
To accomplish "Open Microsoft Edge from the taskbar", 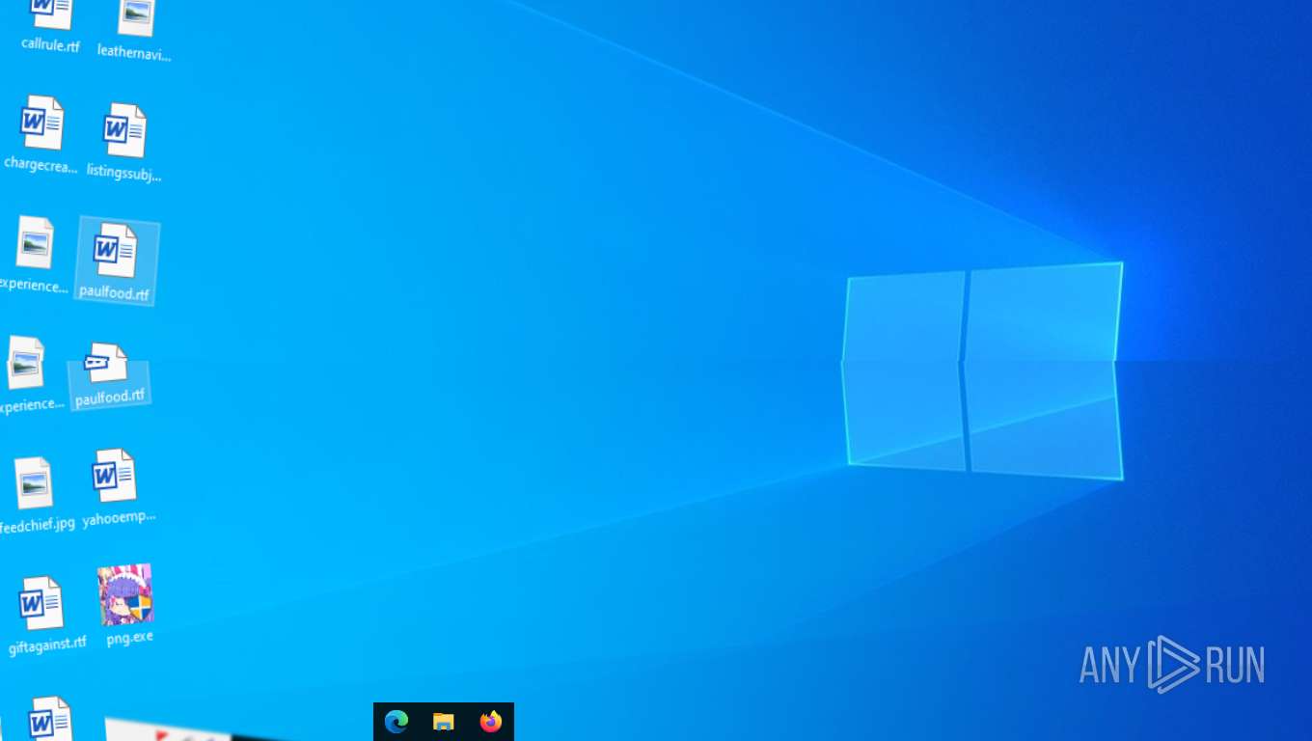I will 396,722.
